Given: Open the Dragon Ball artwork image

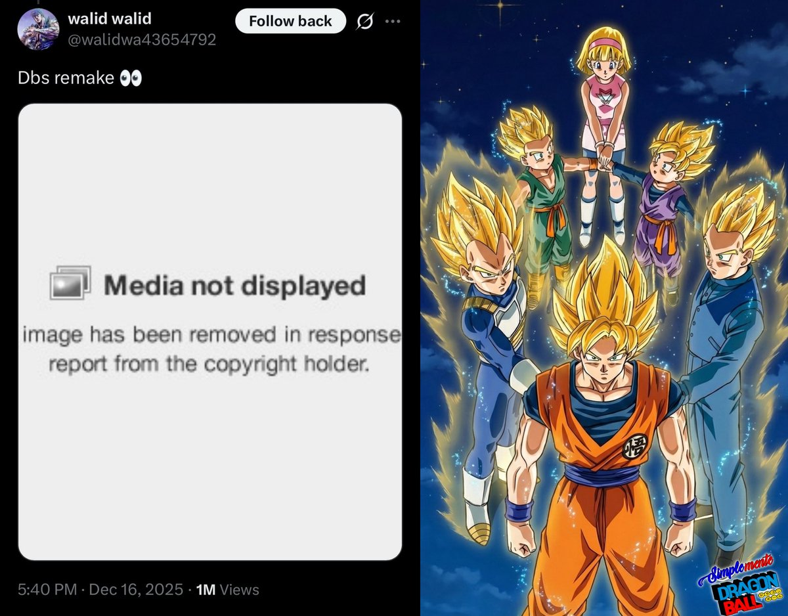Looking at the screenshot, I should 603,308.
